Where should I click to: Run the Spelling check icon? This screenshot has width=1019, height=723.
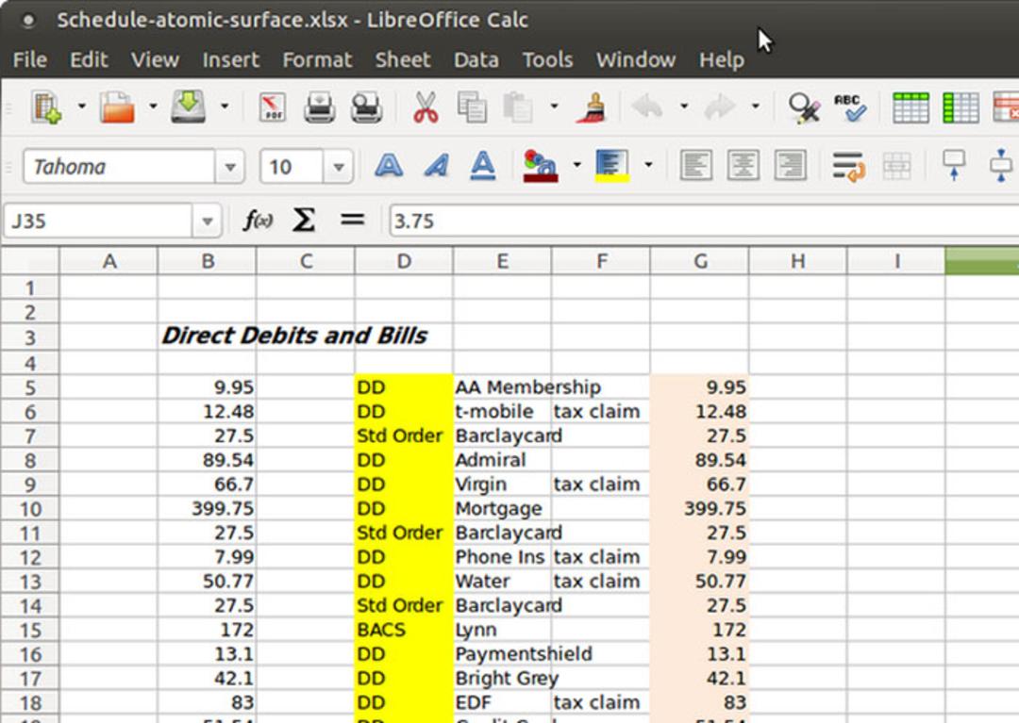[x=850, y=107]
